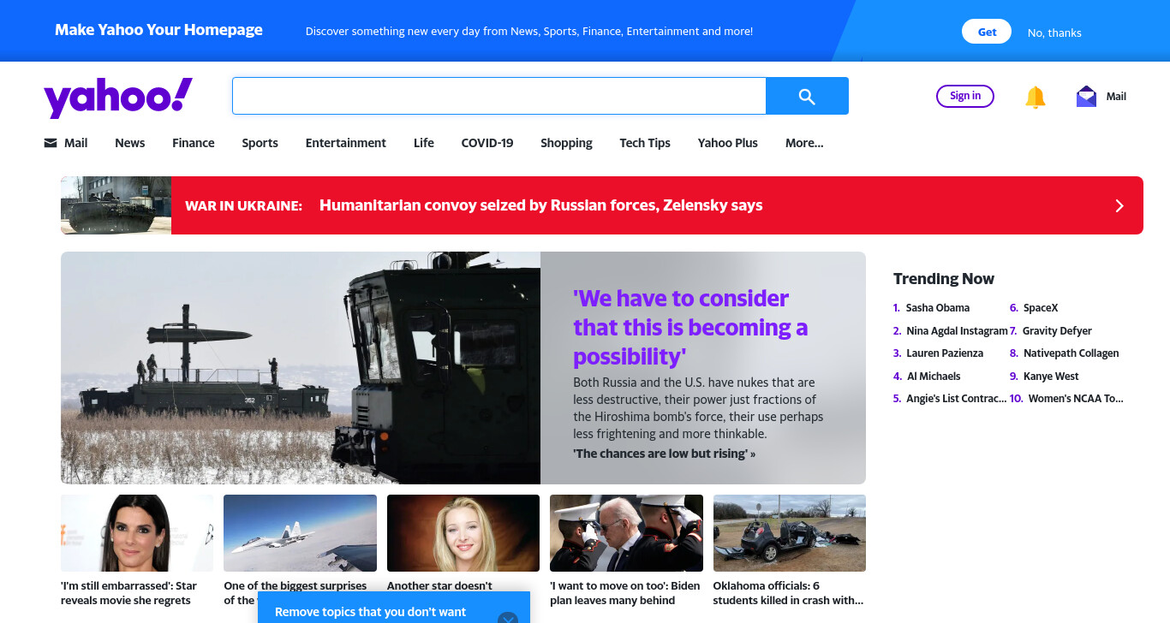Open the Sports section

tap(260, 143)
